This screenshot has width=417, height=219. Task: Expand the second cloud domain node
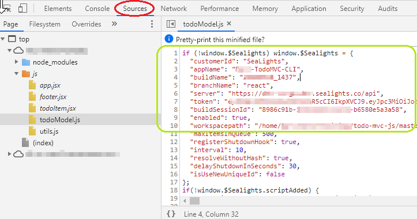coord(10,154)
